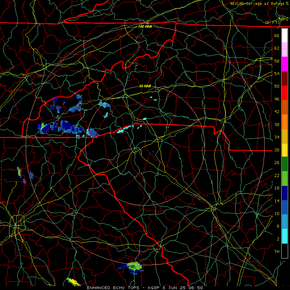This screenshot has width=290, height=290.
Task: Click the '06:50' timestamp
Action: [x=195, y=288]
